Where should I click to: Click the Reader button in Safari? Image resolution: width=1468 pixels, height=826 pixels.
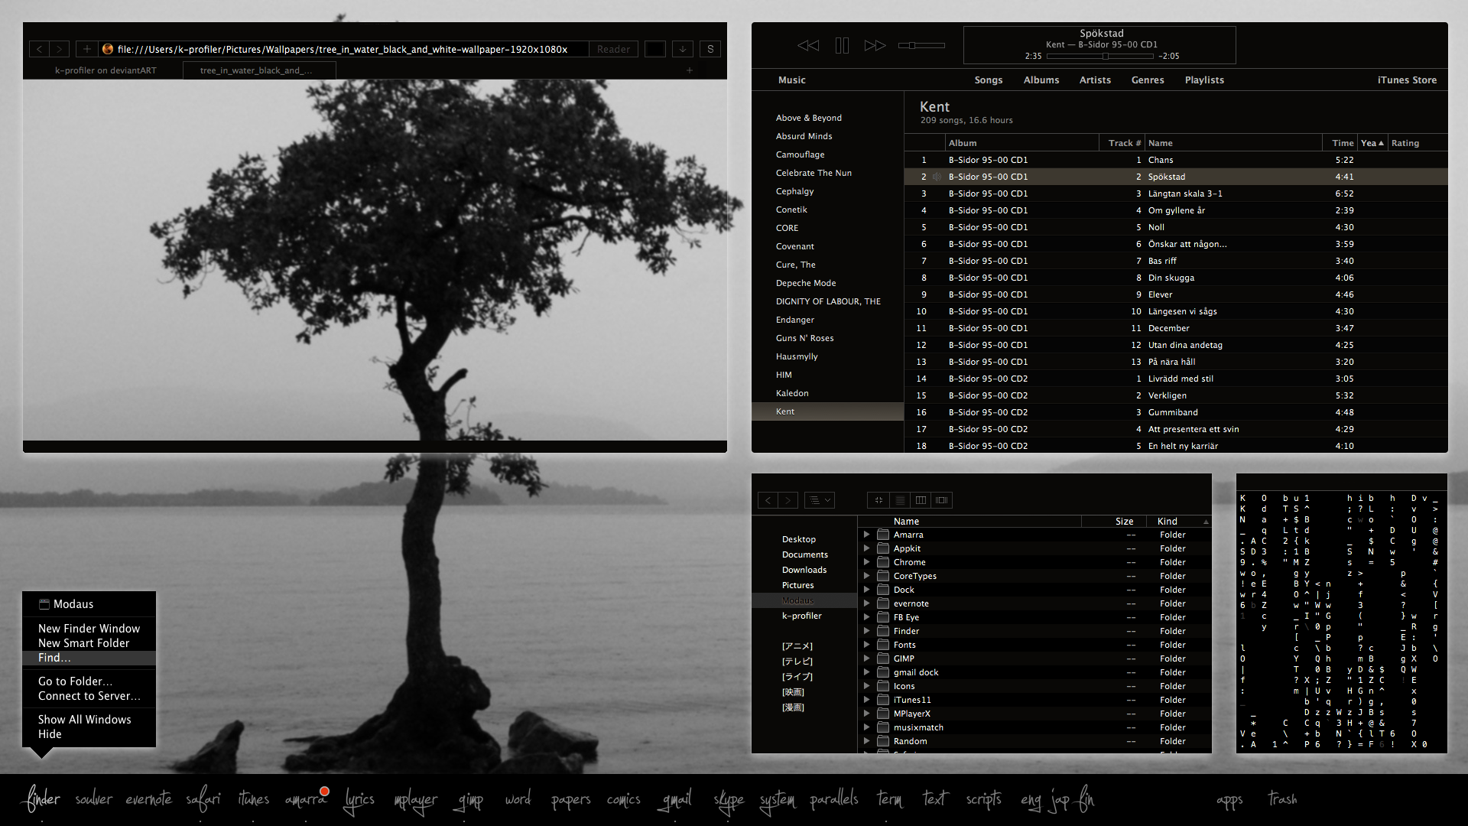point(613,49)
